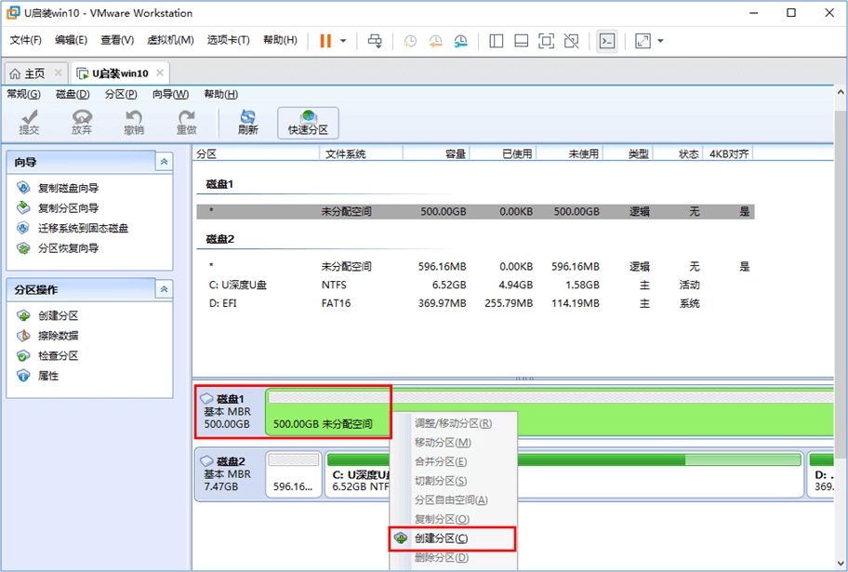Open the dropdown arrow next to pause

click(343, 41)
